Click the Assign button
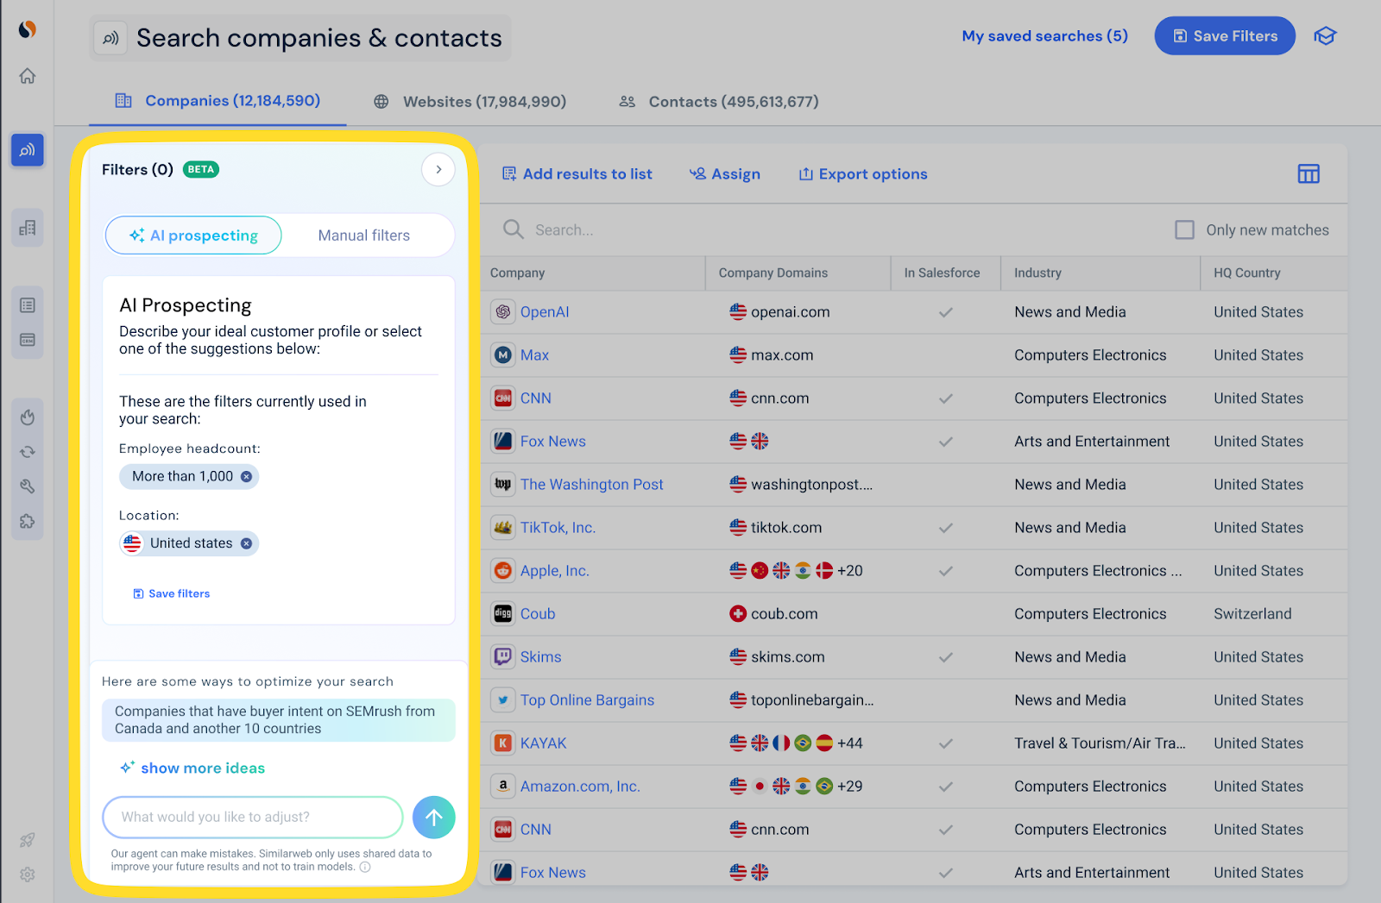This screenshot has height=903, width=1381. pos(725,174)
